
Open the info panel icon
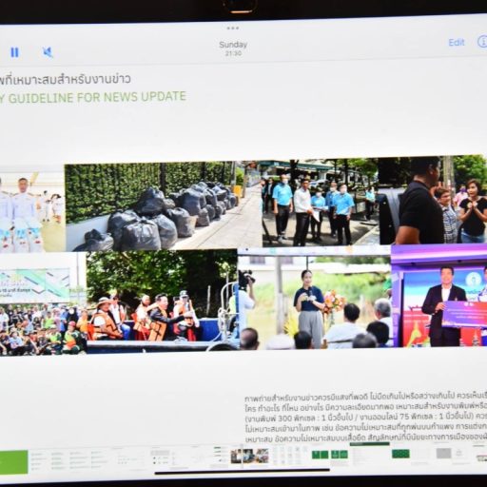(482, 41)
